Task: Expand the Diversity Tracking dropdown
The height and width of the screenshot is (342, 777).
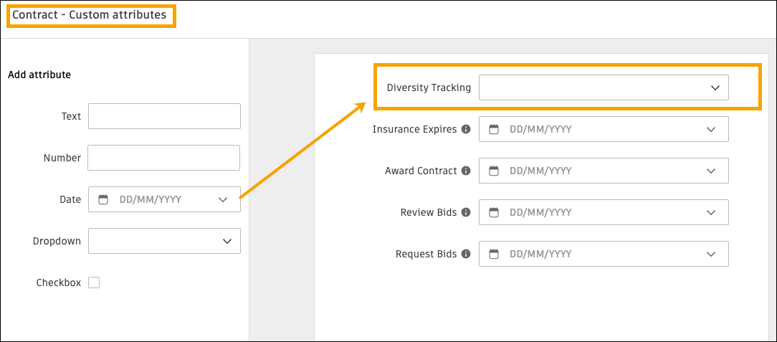Action: point(715,88)
